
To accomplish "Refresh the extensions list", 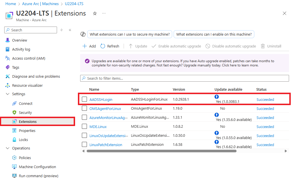I will [x=110, y=46].
